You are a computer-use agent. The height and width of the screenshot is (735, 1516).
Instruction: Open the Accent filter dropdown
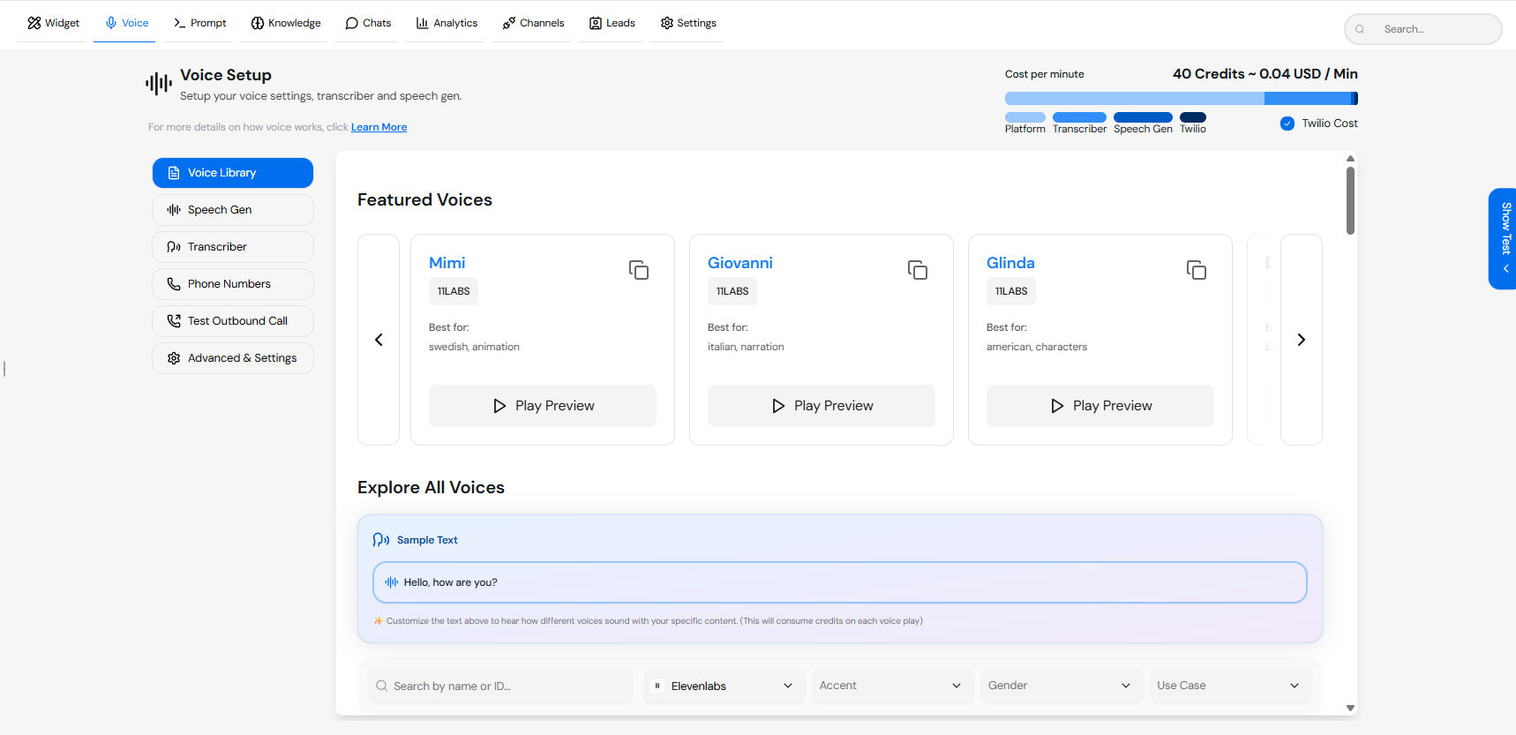(891, 686)
